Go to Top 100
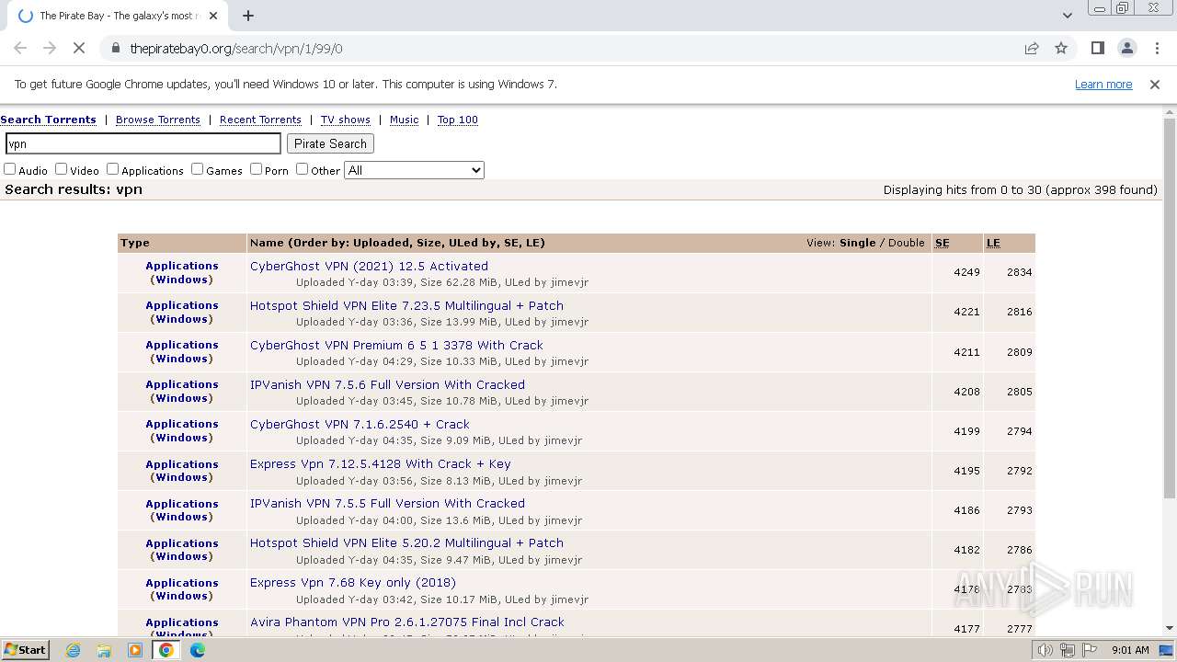 (x=458, y=120)
